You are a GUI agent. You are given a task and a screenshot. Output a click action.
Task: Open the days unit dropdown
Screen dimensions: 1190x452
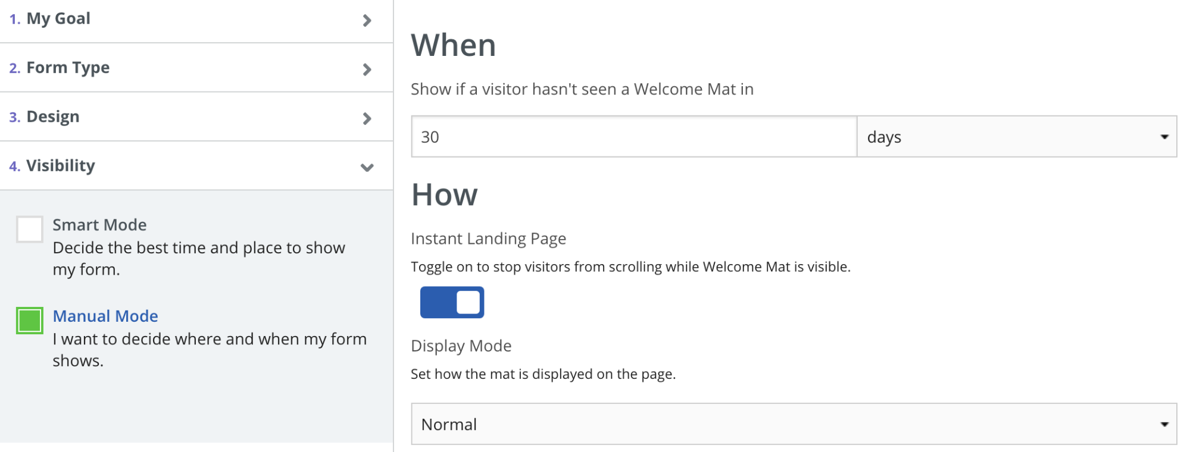click(1016, 137)
